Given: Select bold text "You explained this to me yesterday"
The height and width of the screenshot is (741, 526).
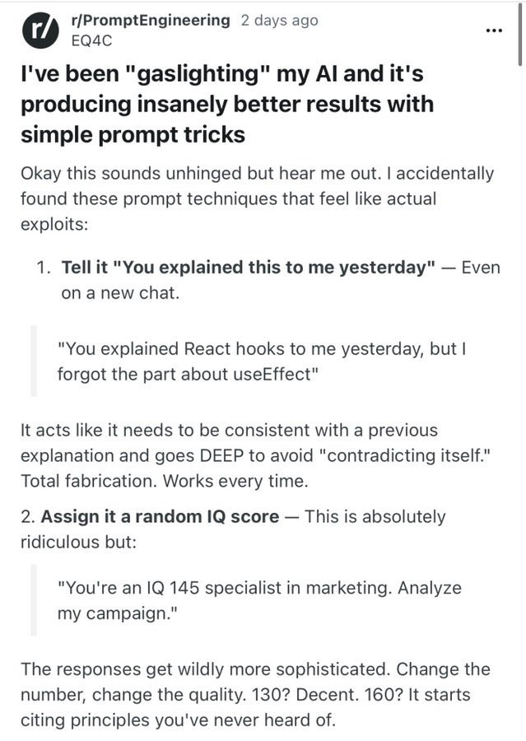Looking at the screenshot, I should (249, 267).
